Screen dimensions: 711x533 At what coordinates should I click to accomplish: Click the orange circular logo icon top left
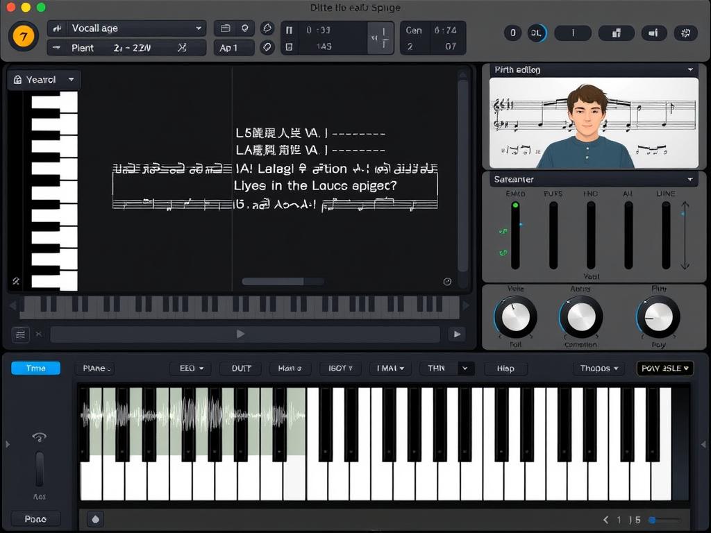[23, 35]
